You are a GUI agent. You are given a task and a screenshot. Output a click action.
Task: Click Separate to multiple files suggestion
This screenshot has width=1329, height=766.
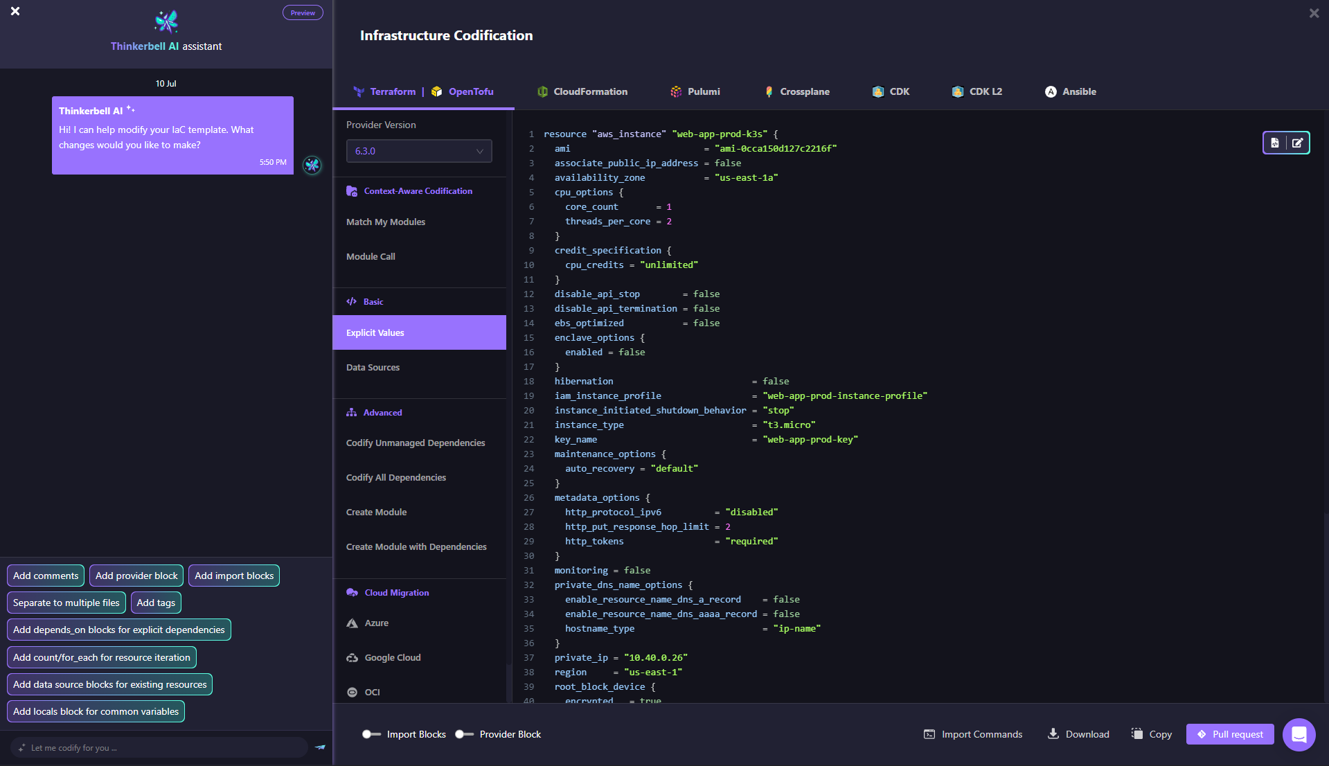[x=66, y=603]
